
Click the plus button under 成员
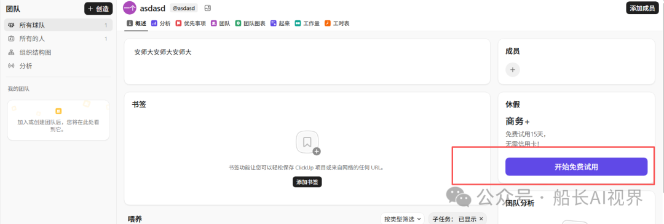click(513, 69)
